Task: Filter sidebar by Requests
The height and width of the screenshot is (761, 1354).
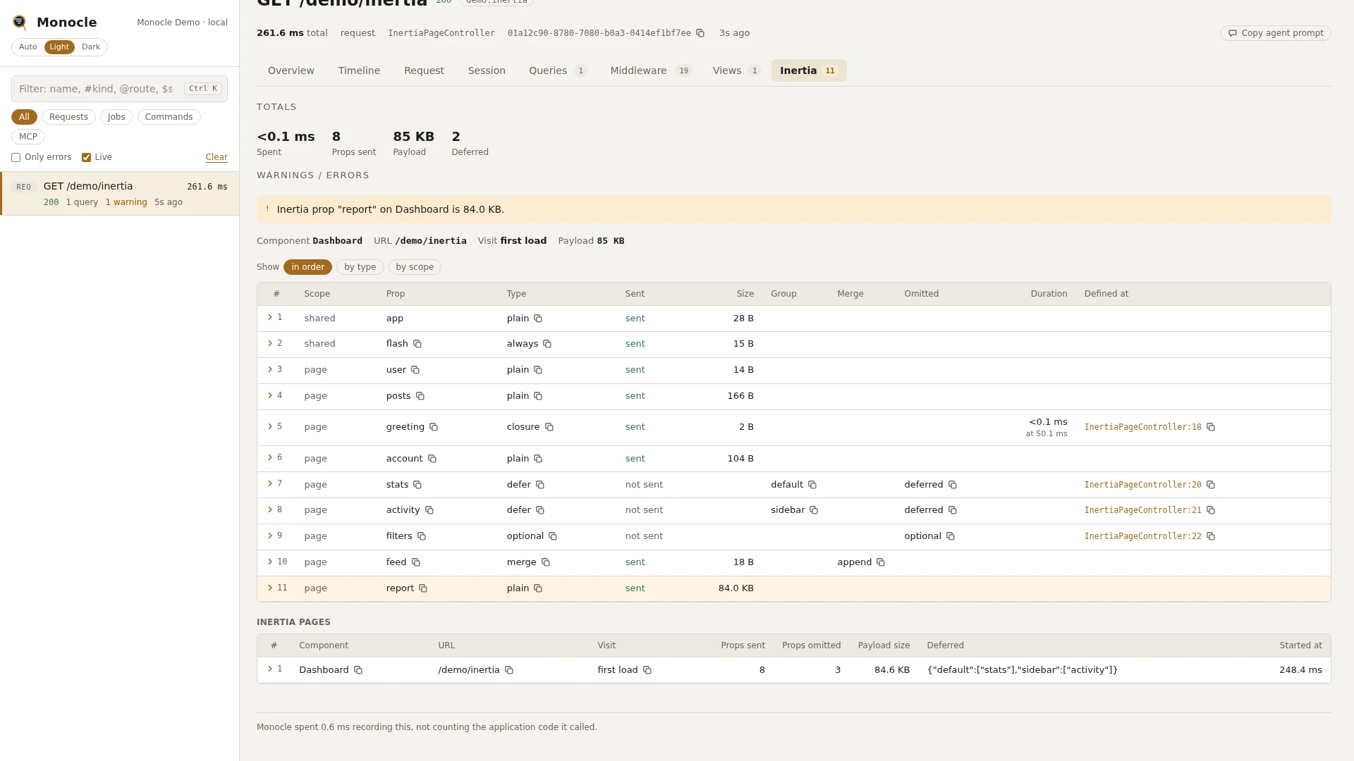Action: point(68,117)
